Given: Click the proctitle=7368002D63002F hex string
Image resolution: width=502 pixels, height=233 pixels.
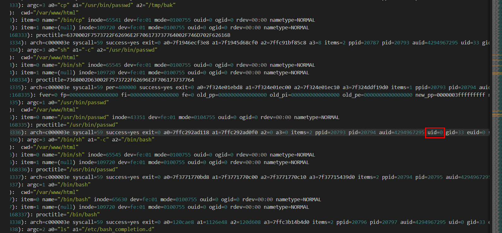Looking at the screenshot, I should [x=115, y=80].
